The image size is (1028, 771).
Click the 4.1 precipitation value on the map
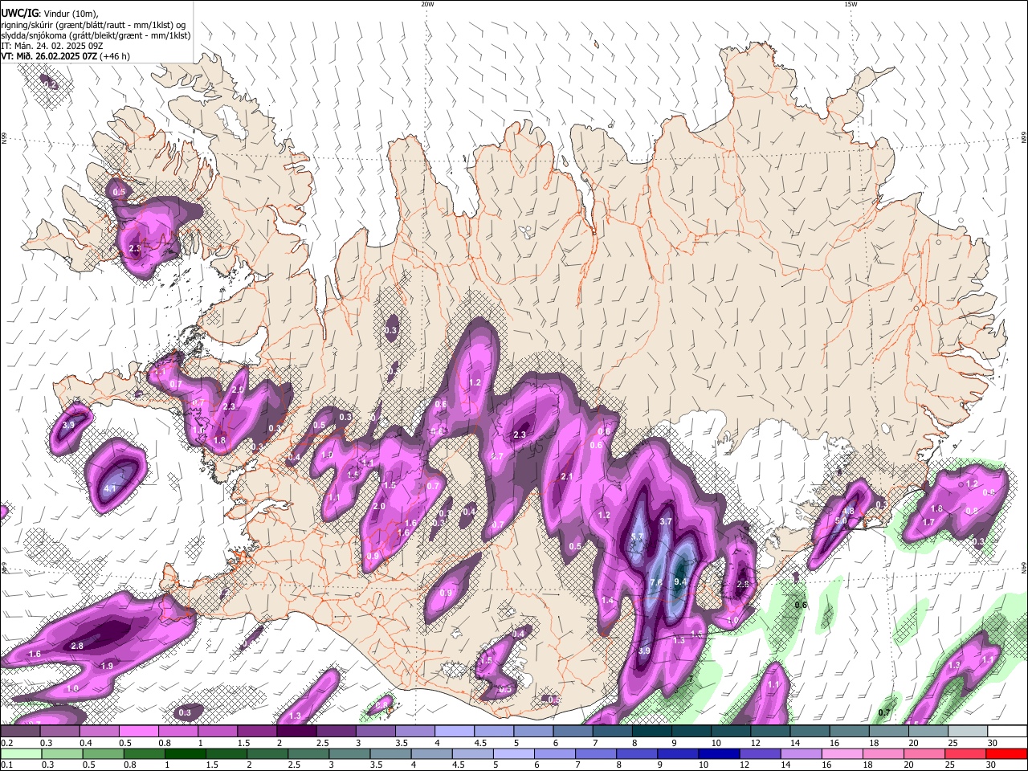point(111,488)
